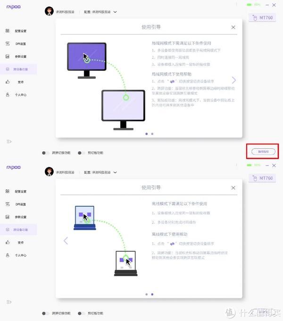Select 跨设备功能 icon in lower window sidebar

point(8,229)
